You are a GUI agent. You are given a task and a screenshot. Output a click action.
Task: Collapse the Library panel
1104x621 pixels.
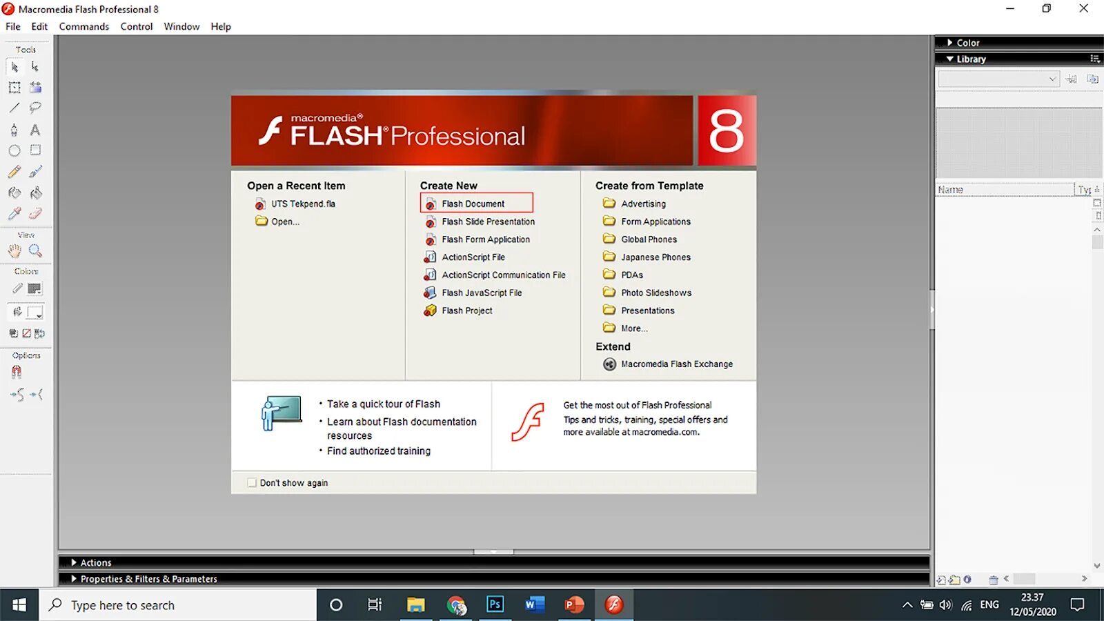pyautogui.click(x=950, y=59)
